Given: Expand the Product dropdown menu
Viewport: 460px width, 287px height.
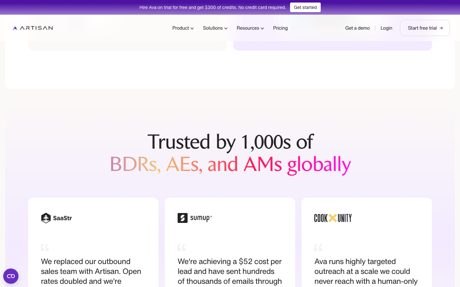Looking at the screenshot, I should pos(183,28).
